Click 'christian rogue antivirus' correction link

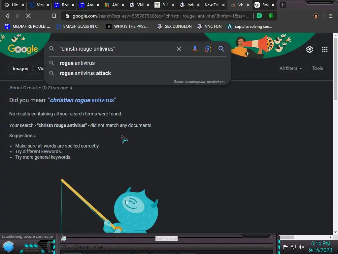pos(82,100)
